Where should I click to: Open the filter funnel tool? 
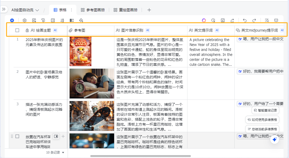[x=43, y=20]
